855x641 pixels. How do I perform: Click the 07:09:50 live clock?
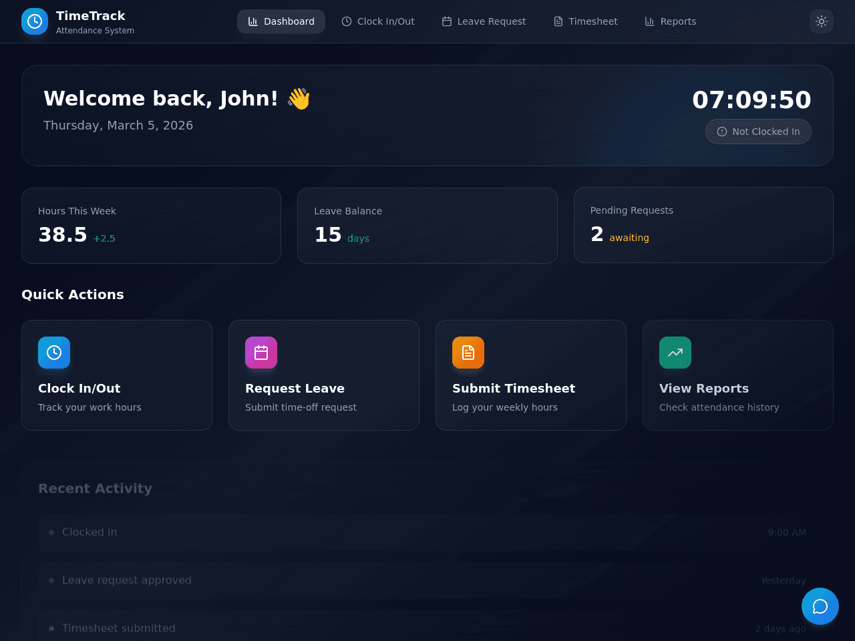pos(751,100)
